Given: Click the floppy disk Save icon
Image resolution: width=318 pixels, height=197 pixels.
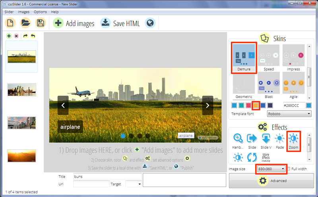Looking at the screenshot, I should click(40, 23).
